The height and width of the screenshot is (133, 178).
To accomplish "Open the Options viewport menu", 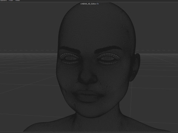I will point(3,0).
